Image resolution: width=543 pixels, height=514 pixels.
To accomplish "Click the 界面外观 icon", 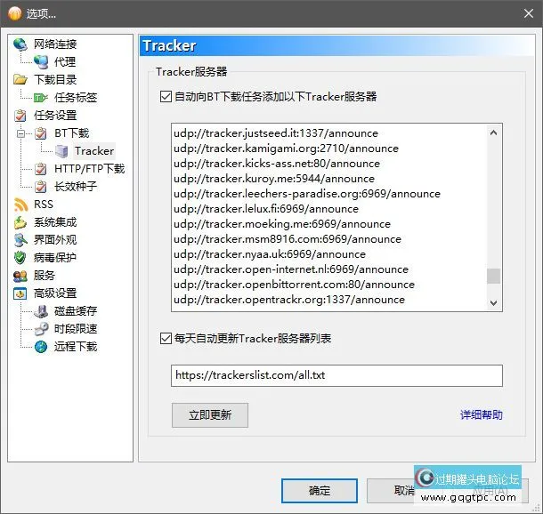I will [20, 240].
